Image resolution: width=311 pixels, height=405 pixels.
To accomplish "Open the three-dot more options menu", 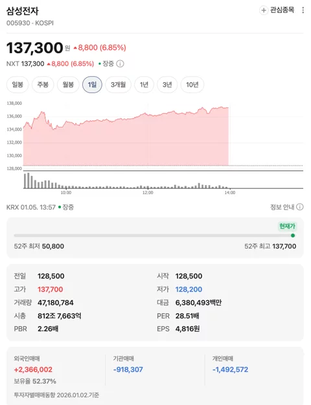I will pos(303,10).
